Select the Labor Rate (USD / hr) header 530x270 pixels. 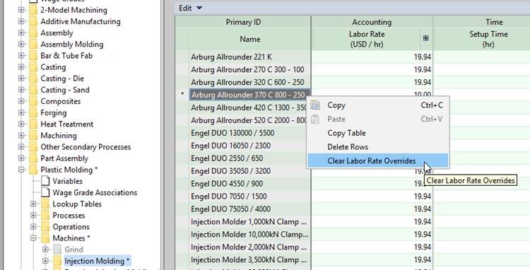tap(367, 39)
